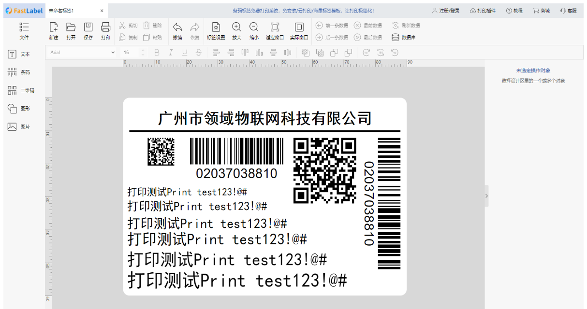This screenshot has height=309, width=587.
Task: Rotate 90 degrees counterclockwise icon
Action: pos(395,52)
